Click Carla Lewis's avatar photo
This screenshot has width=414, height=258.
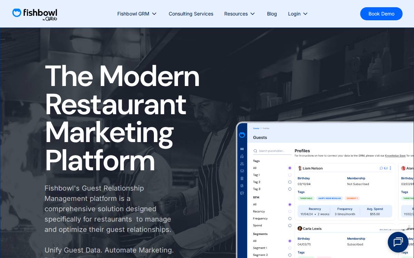click(300, 228)
